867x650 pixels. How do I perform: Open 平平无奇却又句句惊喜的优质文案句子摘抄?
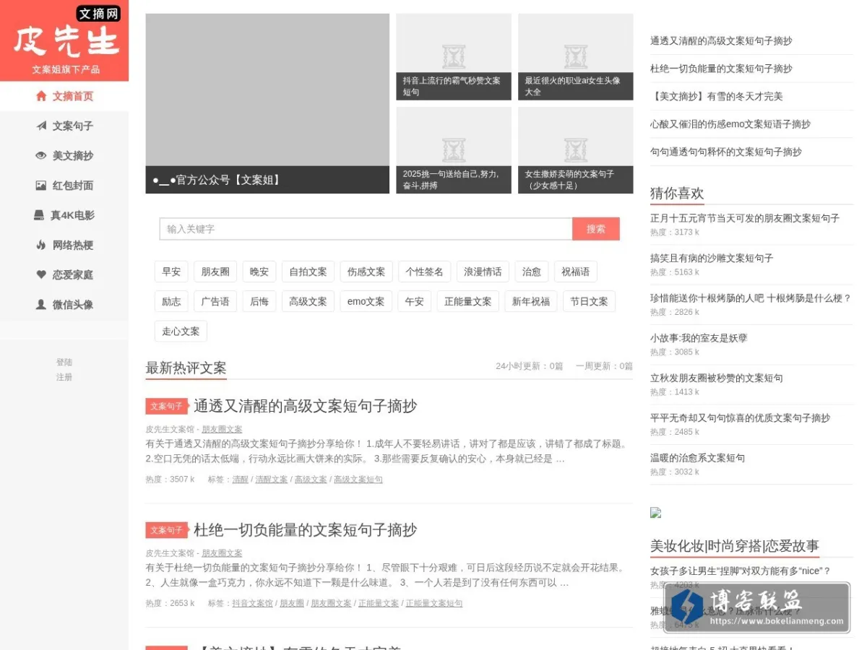[741, 417]
